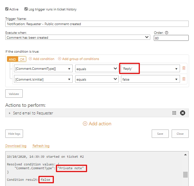Click the Order help question icon

point(166,32)
